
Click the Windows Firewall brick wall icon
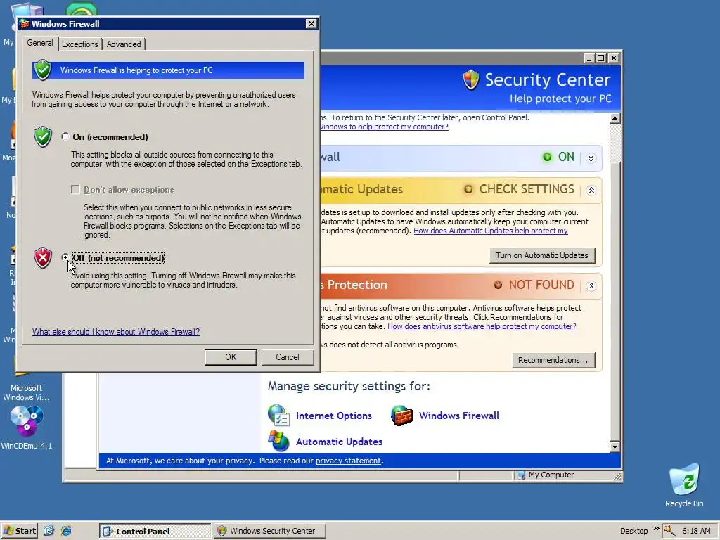click(401, 415)
